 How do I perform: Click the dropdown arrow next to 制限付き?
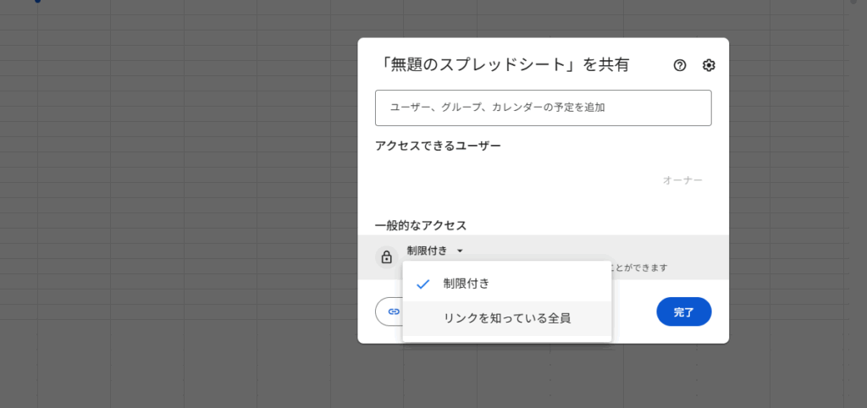pos(460,251)
